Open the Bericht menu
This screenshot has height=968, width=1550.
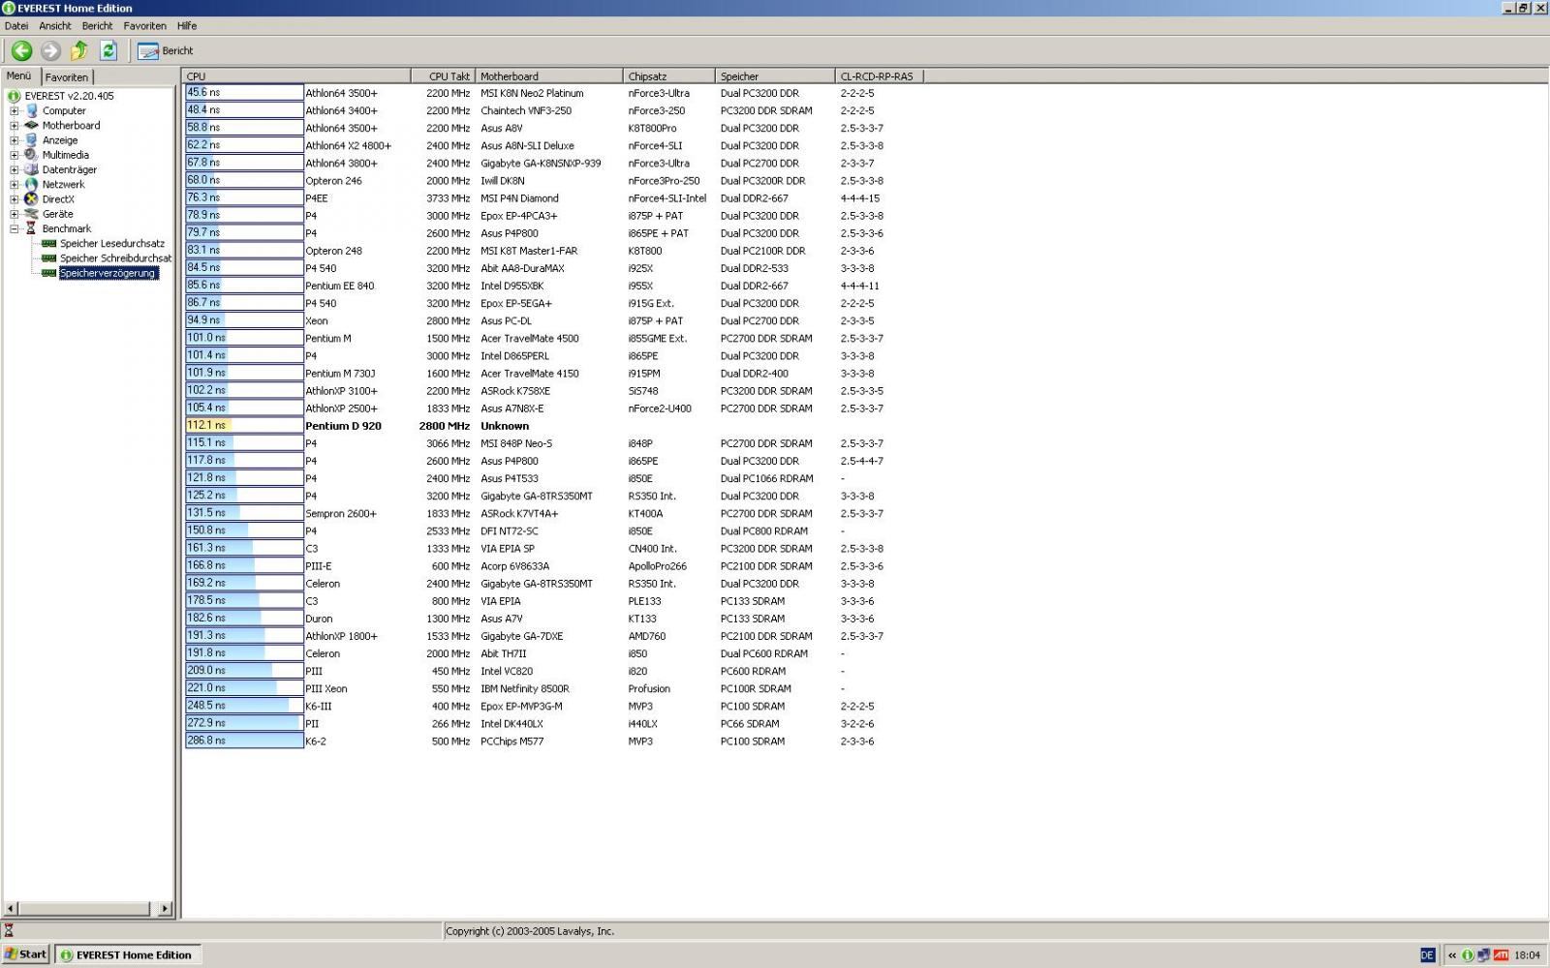click(x=97, y=26)
